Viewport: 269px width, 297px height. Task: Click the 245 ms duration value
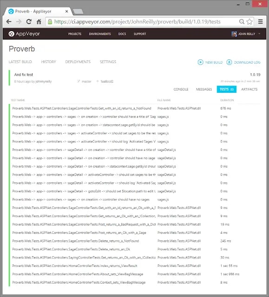(x=226, y=241)
